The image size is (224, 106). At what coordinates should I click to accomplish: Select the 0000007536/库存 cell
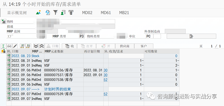(x=64, y=70)
